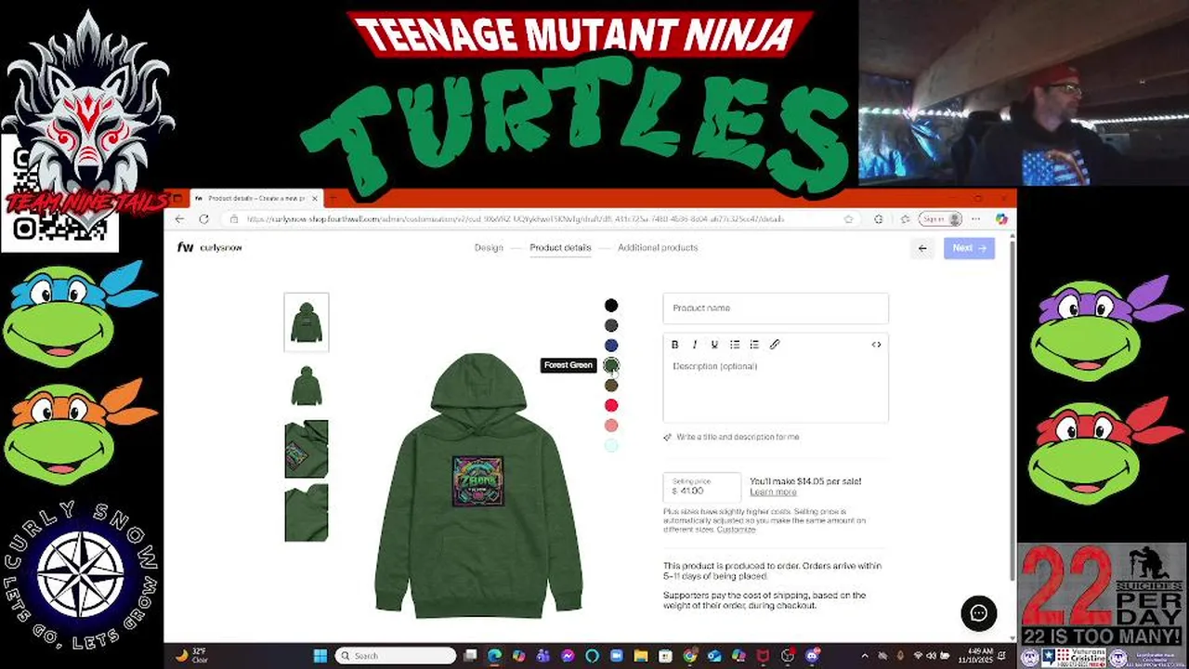Toggle underline formatting in description editor
Viewport: 1189px width, 669px height.
(714, 345)
